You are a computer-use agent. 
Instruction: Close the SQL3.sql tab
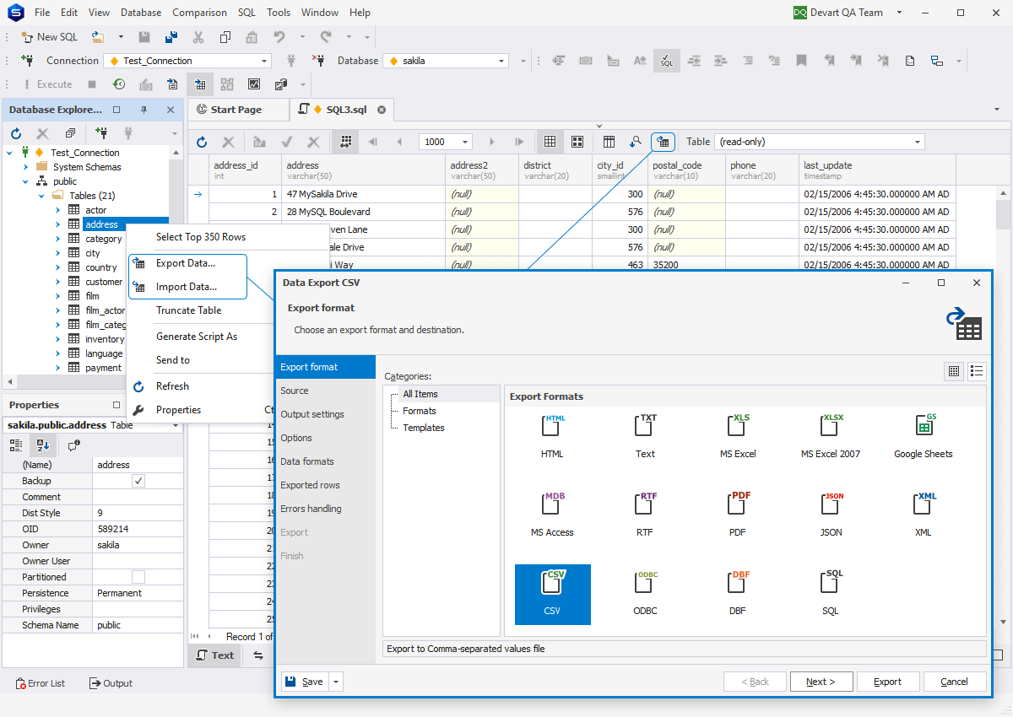click(x=382, y=110)
